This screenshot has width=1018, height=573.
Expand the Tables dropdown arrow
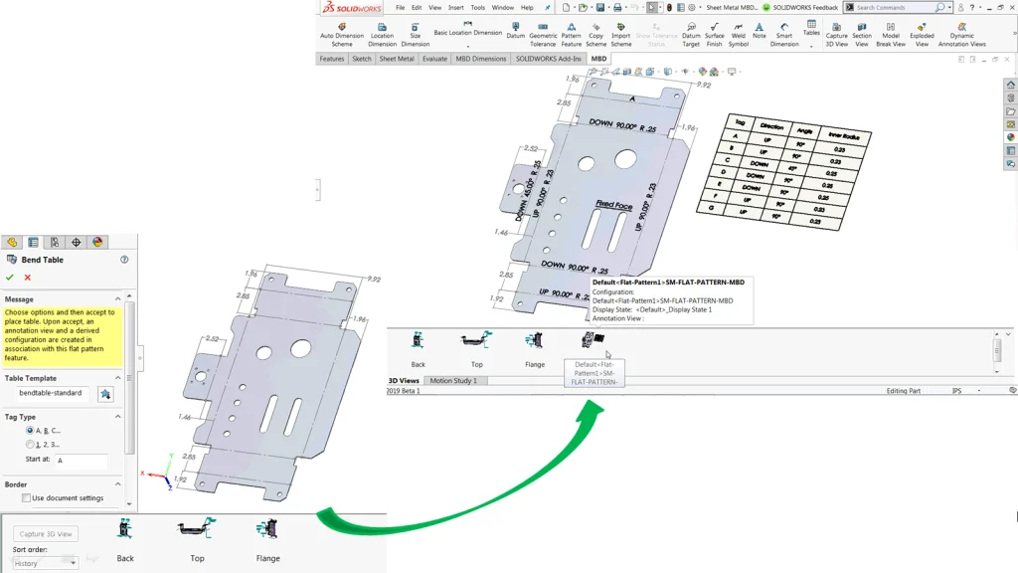tap(811, 44)
